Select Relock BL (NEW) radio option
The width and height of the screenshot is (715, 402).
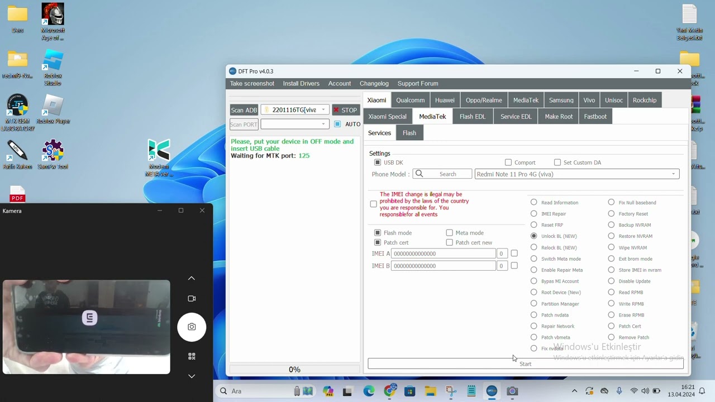[x=534, y=247]
